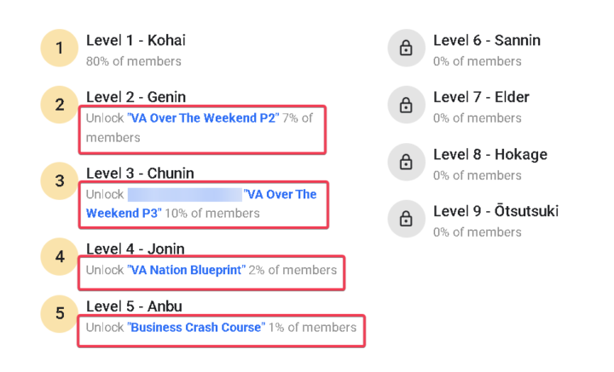Select the "Level 1 - Kohai" title
The width and height of the screenshot is (614, 372).
point(136,40)
